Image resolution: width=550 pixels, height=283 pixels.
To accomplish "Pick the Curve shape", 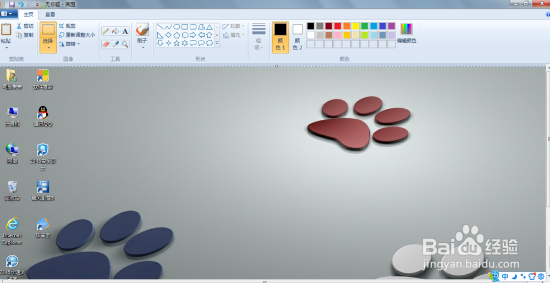I will [168, 27].
